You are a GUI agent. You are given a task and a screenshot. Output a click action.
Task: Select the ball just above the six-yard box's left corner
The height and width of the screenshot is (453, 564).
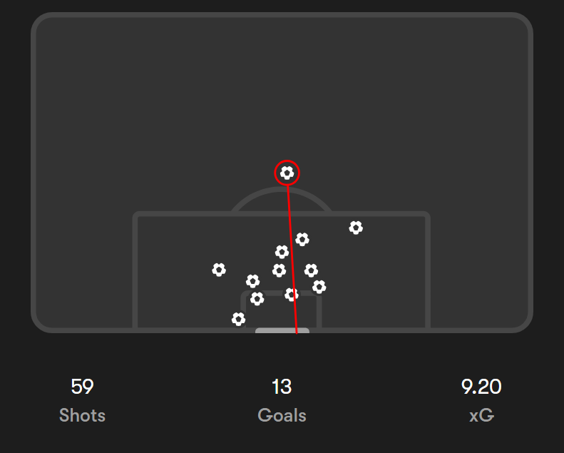click(252, 281)
